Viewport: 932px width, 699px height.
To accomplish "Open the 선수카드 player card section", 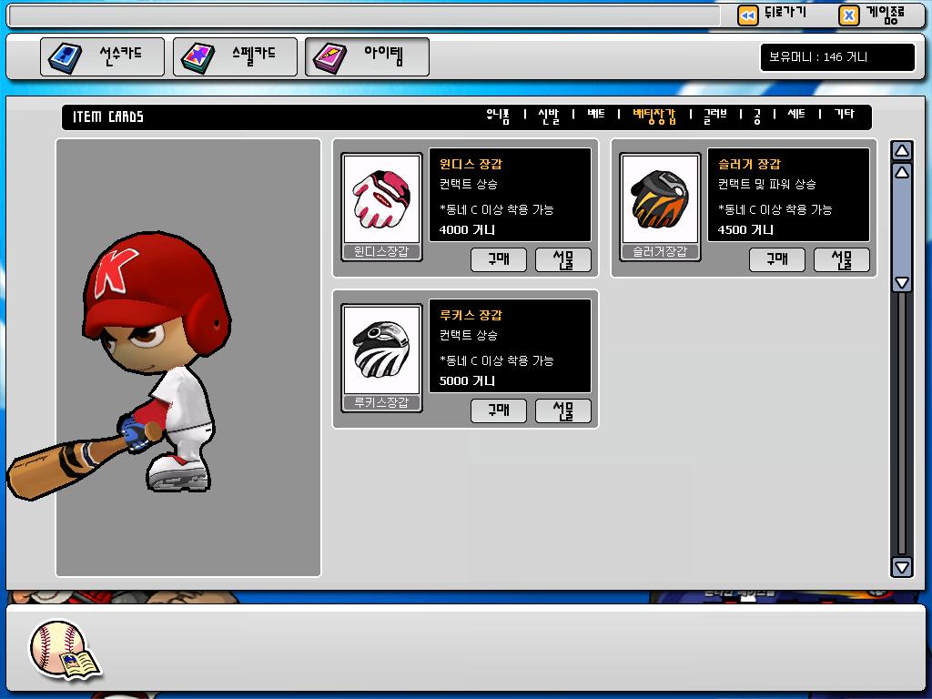I will coord(102,56).
